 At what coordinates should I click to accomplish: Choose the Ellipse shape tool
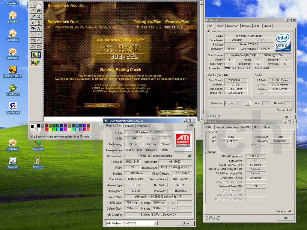click(33, 46)
